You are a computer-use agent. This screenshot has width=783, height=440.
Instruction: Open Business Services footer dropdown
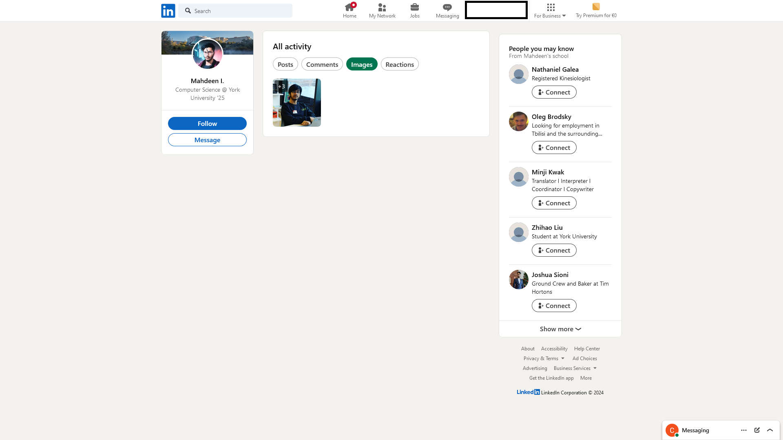click(575, 368)
